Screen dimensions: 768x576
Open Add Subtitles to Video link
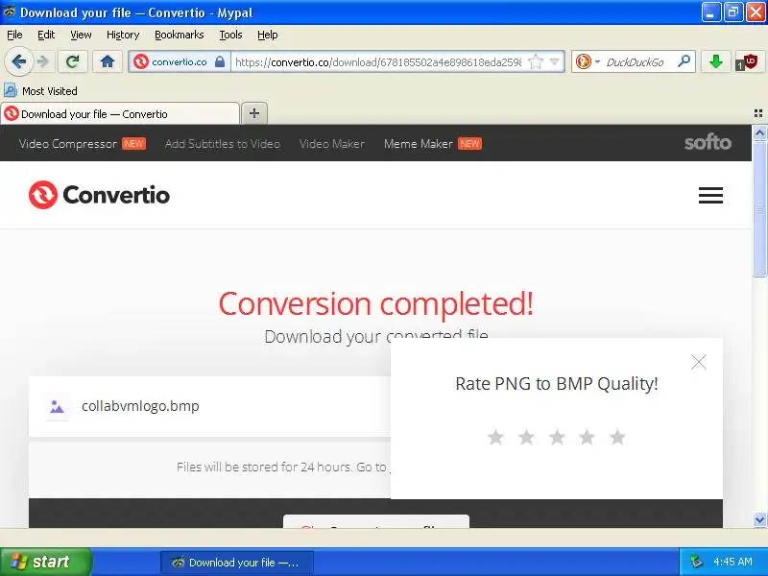pos(223,143)
